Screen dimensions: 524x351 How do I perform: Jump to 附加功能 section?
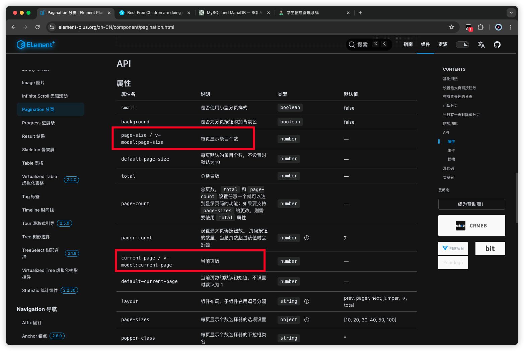(450, 123)
